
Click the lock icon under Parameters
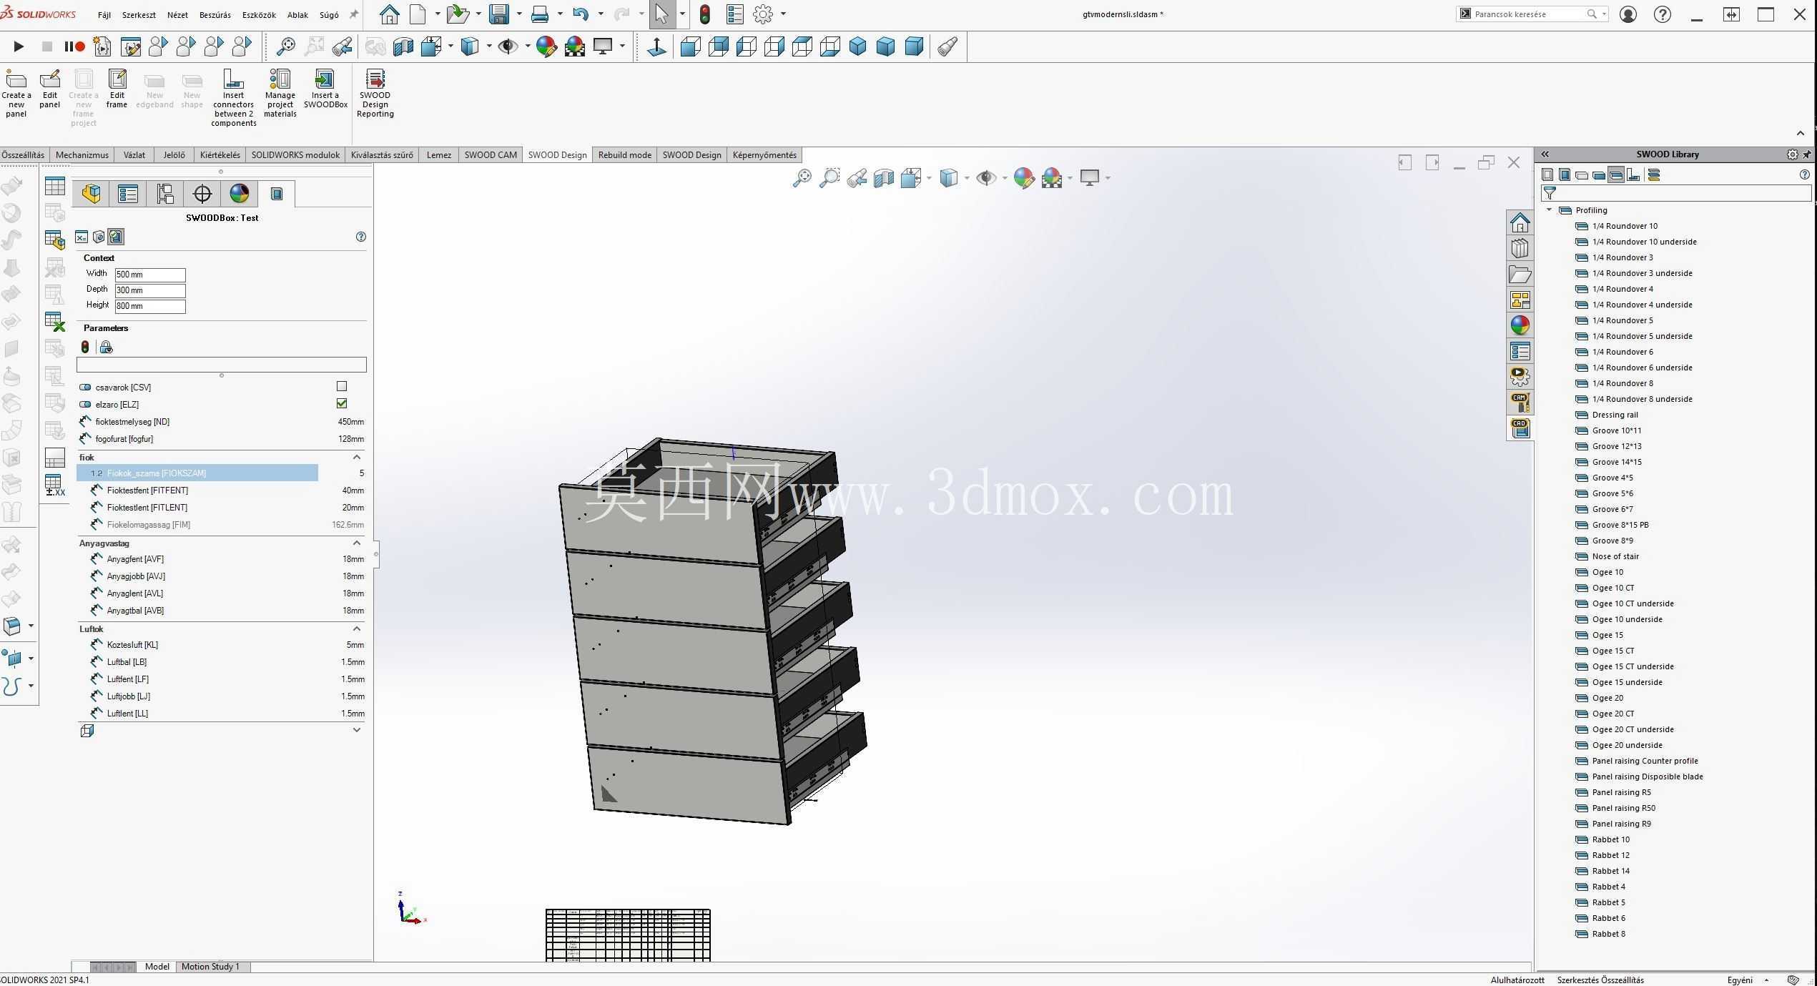(x=106, y=347)
